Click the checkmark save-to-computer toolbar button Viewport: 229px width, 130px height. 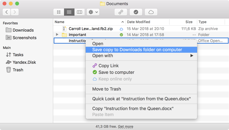pyautogui.click(x=136, y=12)
